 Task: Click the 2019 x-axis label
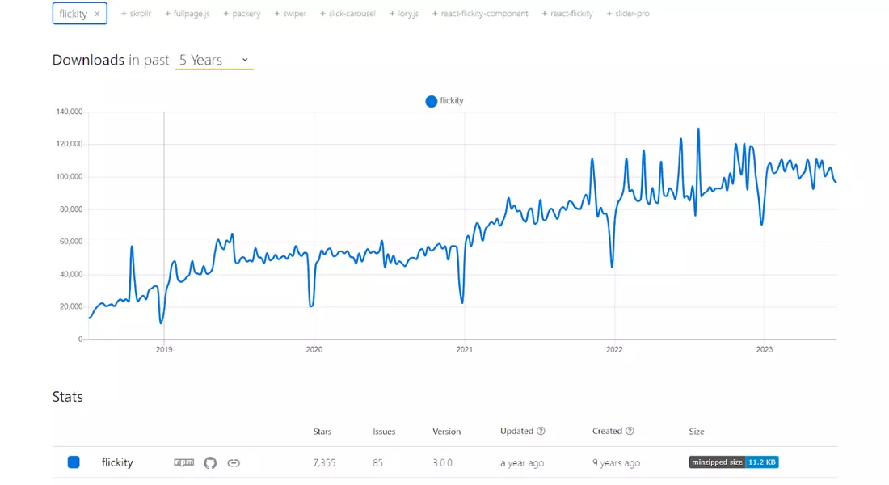pyautogui.click(x=164, y=349)
